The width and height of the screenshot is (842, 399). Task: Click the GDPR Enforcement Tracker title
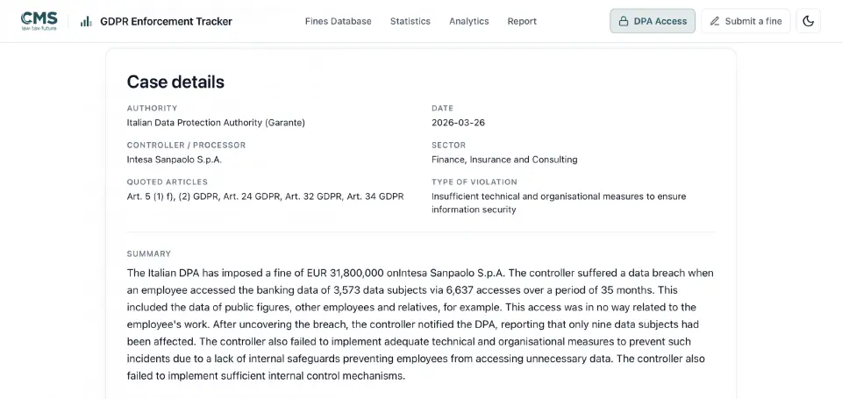(167, 21)
